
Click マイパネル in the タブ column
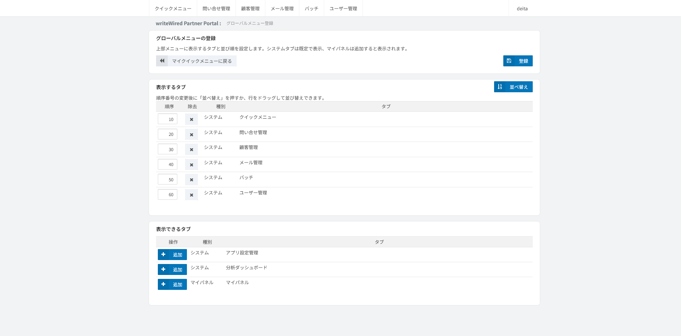(x=237, y=282)
